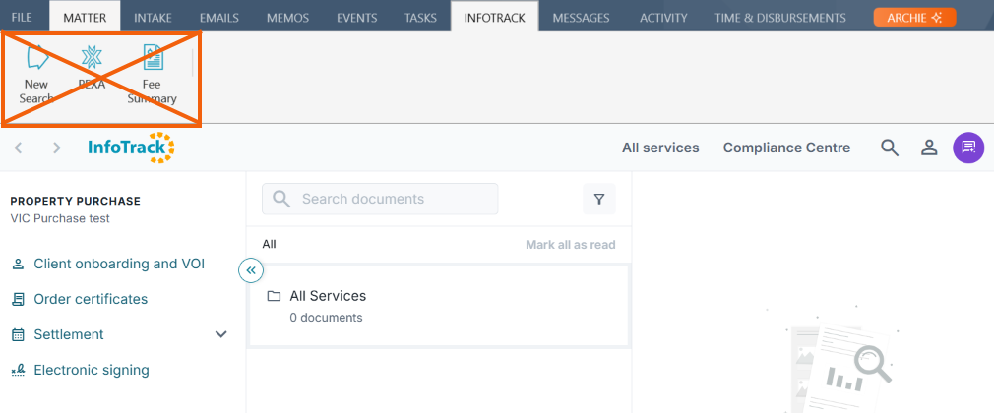Switch to the TASKS tab

421,18
